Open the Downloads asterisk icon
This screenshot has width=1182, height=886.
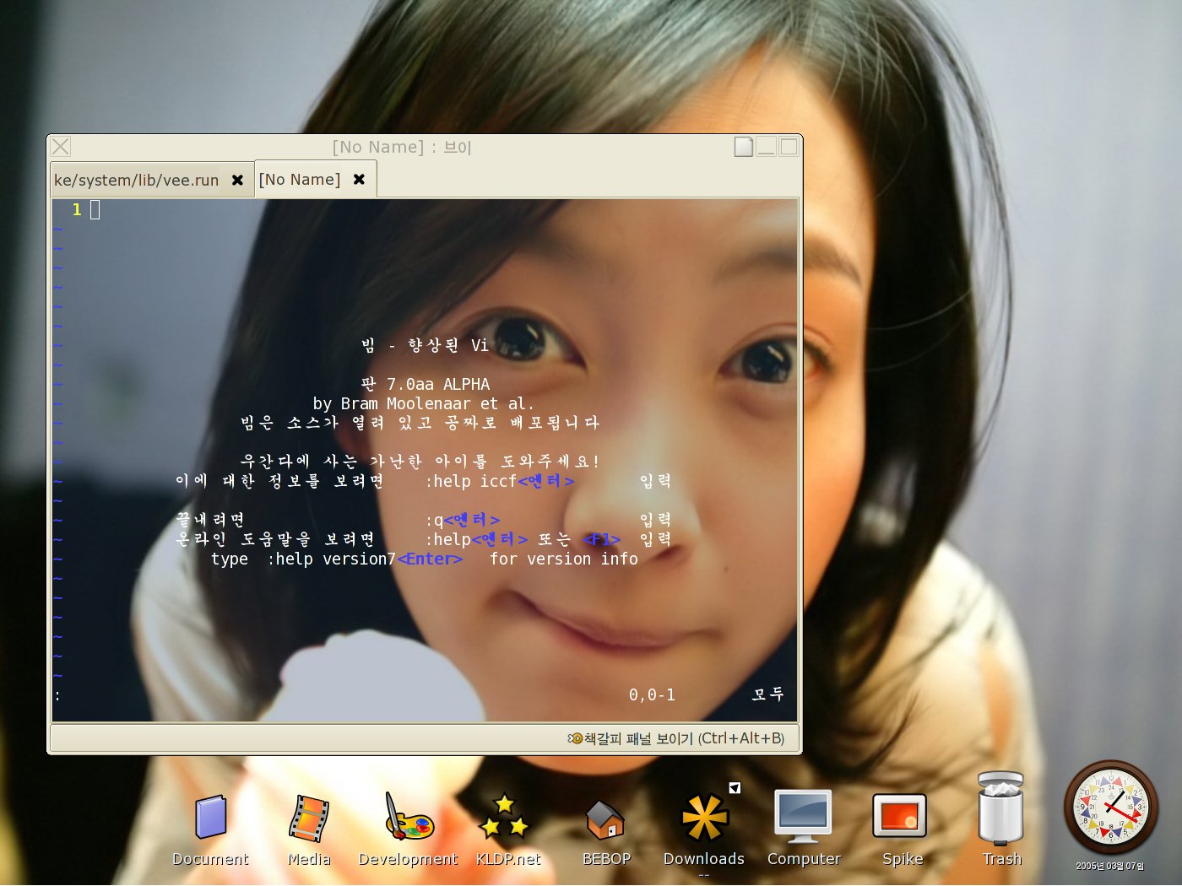704,818
